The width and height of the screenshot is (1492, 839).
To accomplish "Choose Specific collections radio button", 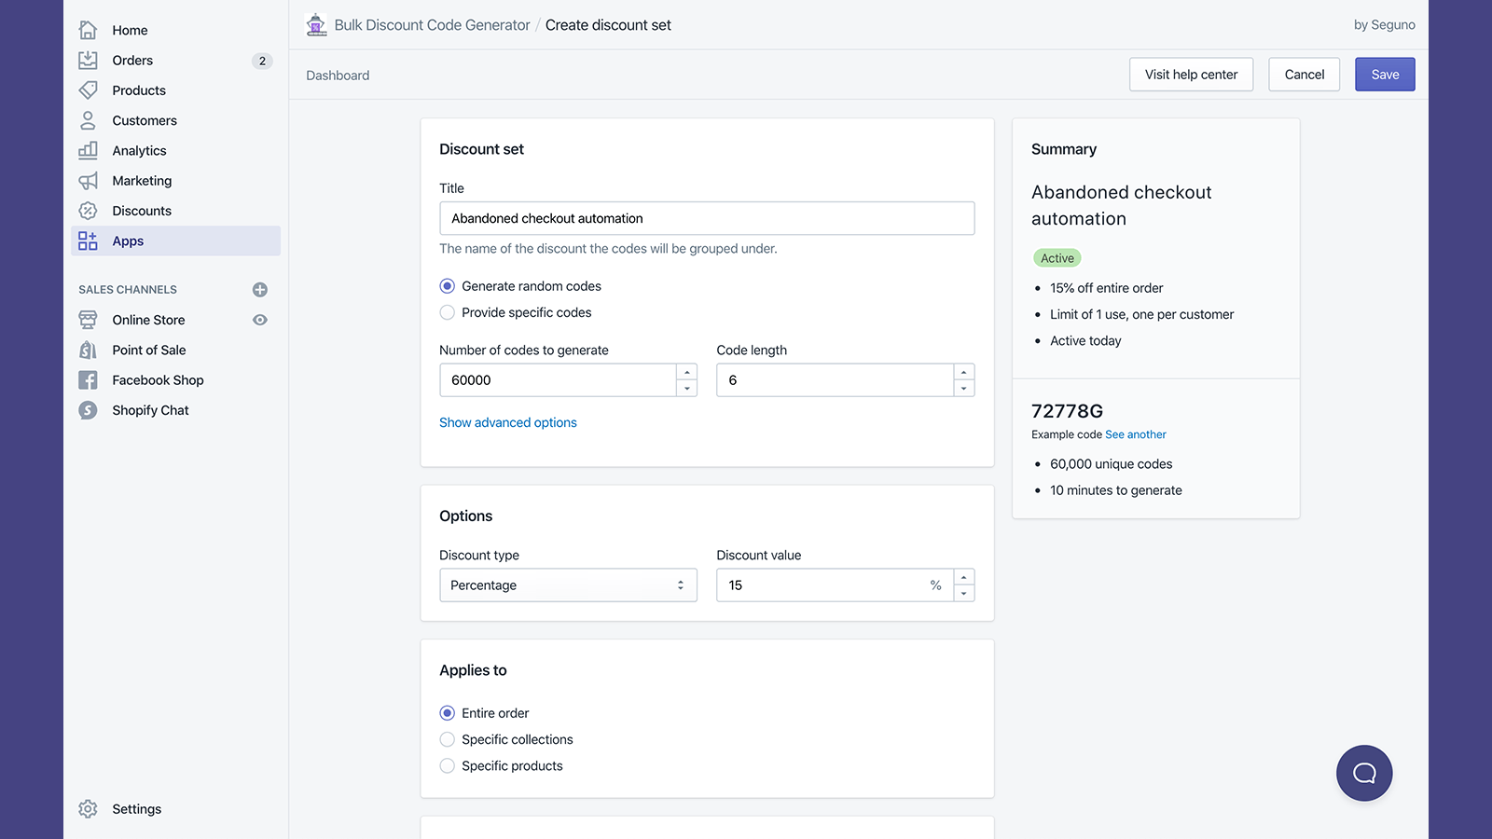I will click(x=448, y=739).
